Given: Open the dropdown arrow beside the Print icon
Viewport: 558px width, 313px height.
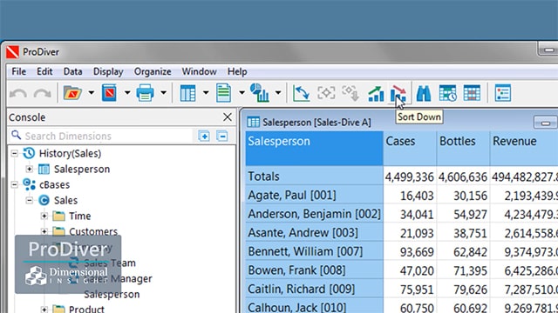Looking at the screenshot, I should (x=163, y=93).
